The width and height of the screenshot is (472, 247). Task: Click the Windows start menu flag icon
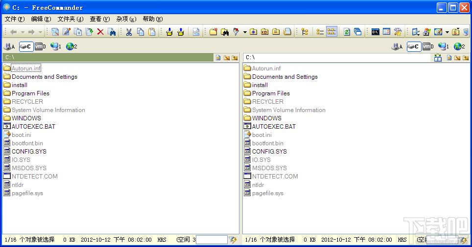(x=427, y=32)
